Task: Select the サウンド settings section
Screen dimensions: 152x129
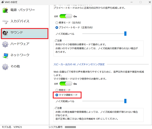Action: [25, 34]
